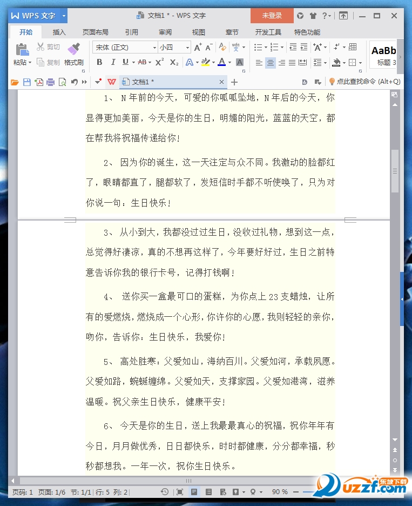
Task: Decrease paragraph indent
Action: (x=293, y=47)
